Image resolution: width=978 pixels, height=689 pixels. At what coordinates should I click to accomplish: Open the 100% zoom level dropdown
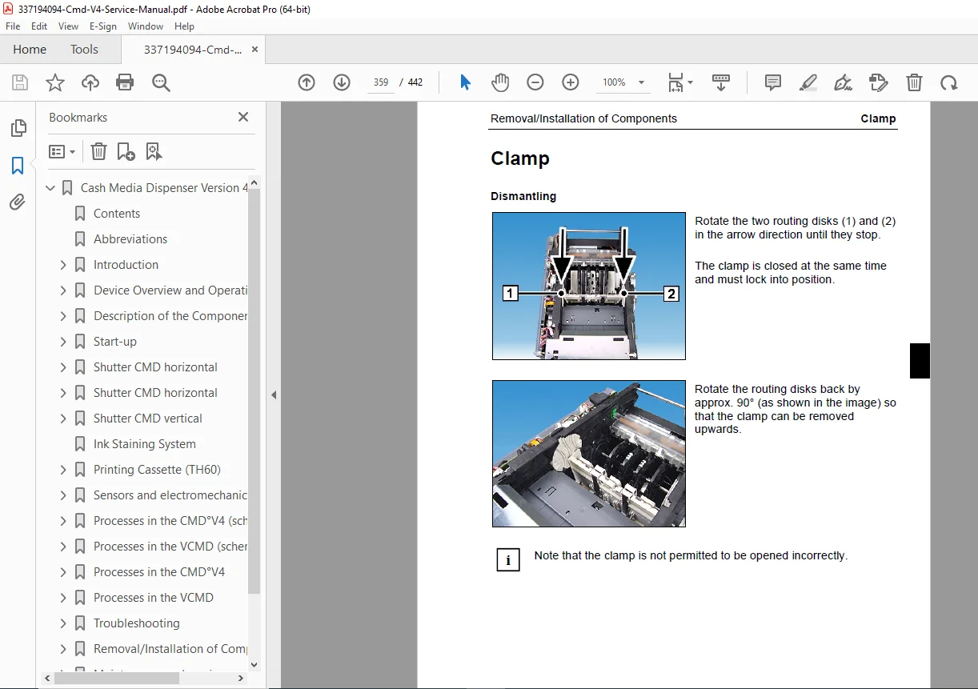(623, 82)
